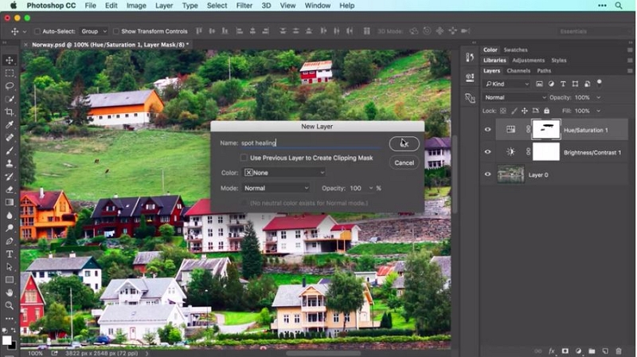Select the Crop tool
This screenshot has width=637, height=357.
(x=10, y=112)
